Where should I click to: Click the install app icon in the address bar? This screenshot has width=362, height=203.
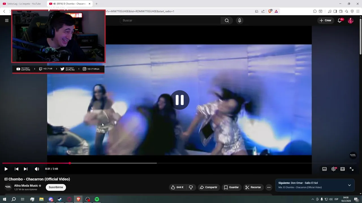coord(257,11)
